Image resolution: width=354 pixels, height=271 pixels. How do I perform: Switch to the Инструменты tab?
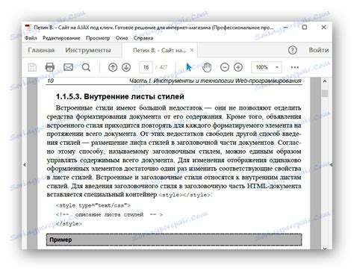(x=88, y=50)
